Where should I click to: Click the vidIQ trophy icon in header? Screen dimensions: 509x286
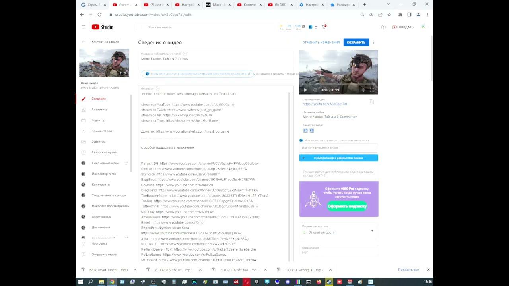point(324,27)
